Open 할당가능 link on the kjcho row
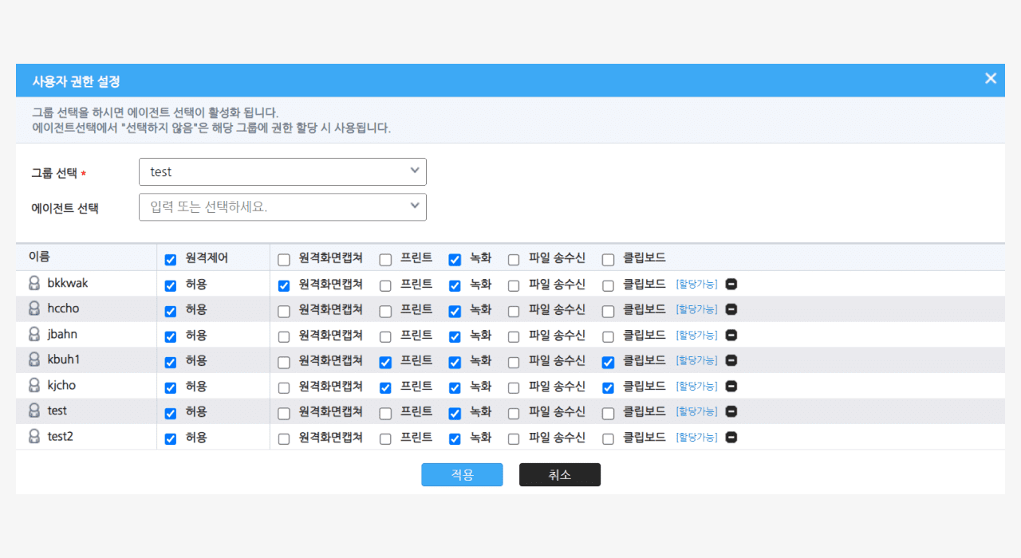The width and height of the screenshot is (1021, 558). (696, 386)
